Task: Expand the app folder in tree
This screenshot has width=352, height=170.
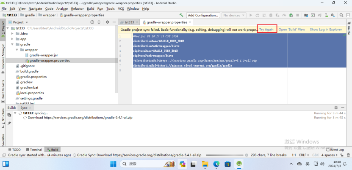Action: (x=12, y=39)
